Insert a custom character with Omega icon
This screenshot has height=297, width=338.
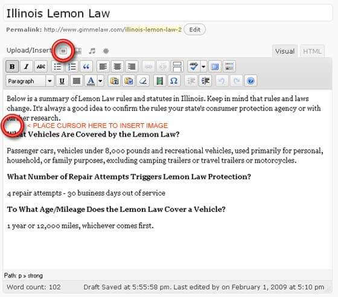[x=174, y=81]
